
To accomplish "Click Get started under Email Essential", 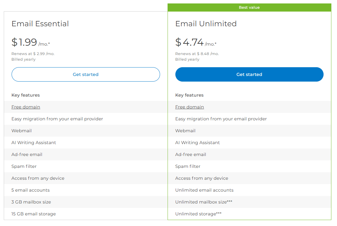I will 86,74.
